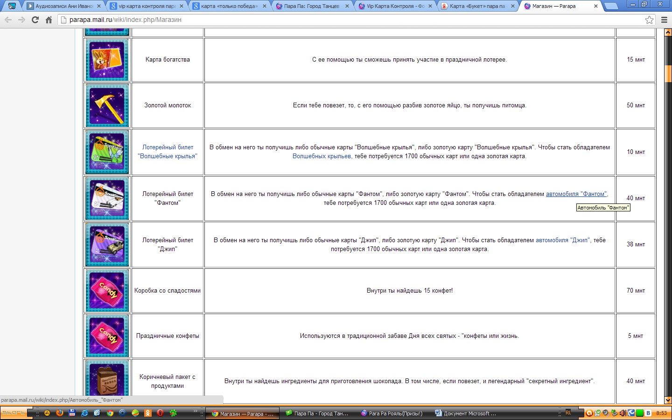Click the 5 мнт price cell

tap(636, 336)
